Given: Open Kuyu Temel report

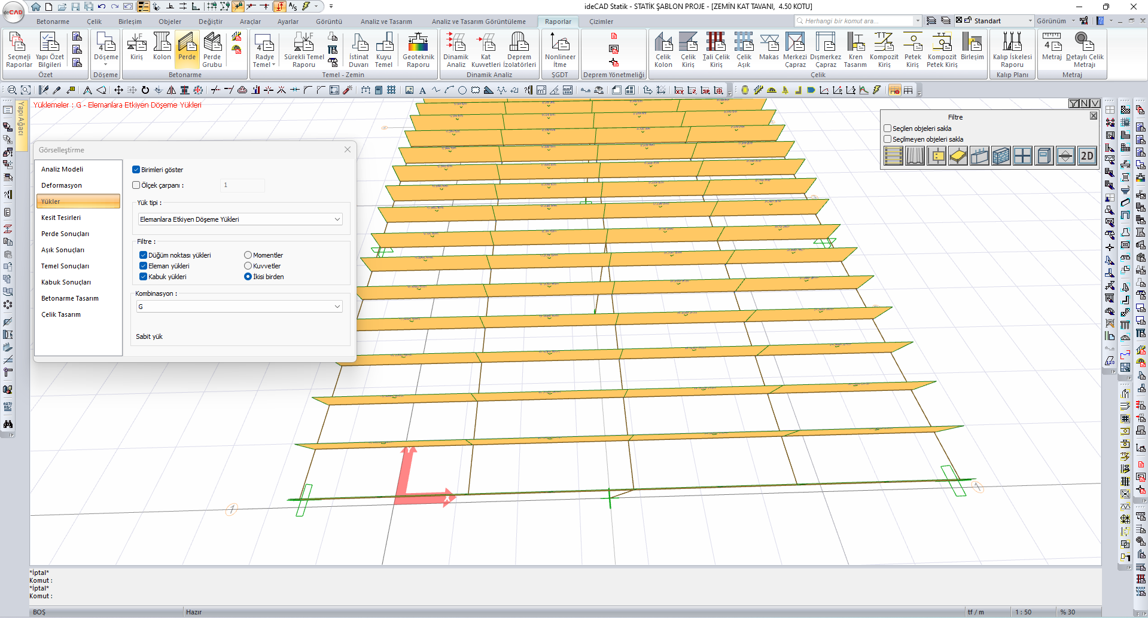Looking at the screenshot, I should coord(384,50).
